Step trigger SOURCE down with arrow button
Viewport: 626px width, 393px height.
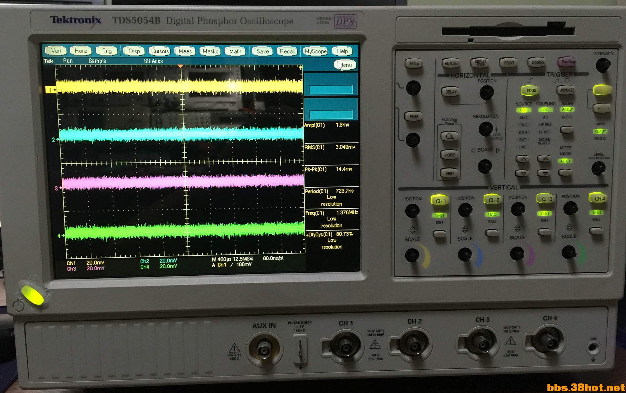523,174
